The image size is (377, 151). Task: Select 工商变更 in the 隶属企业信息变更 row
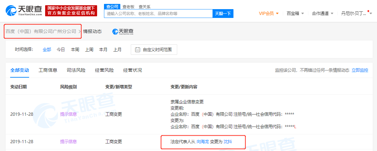[x=114, y=114]
